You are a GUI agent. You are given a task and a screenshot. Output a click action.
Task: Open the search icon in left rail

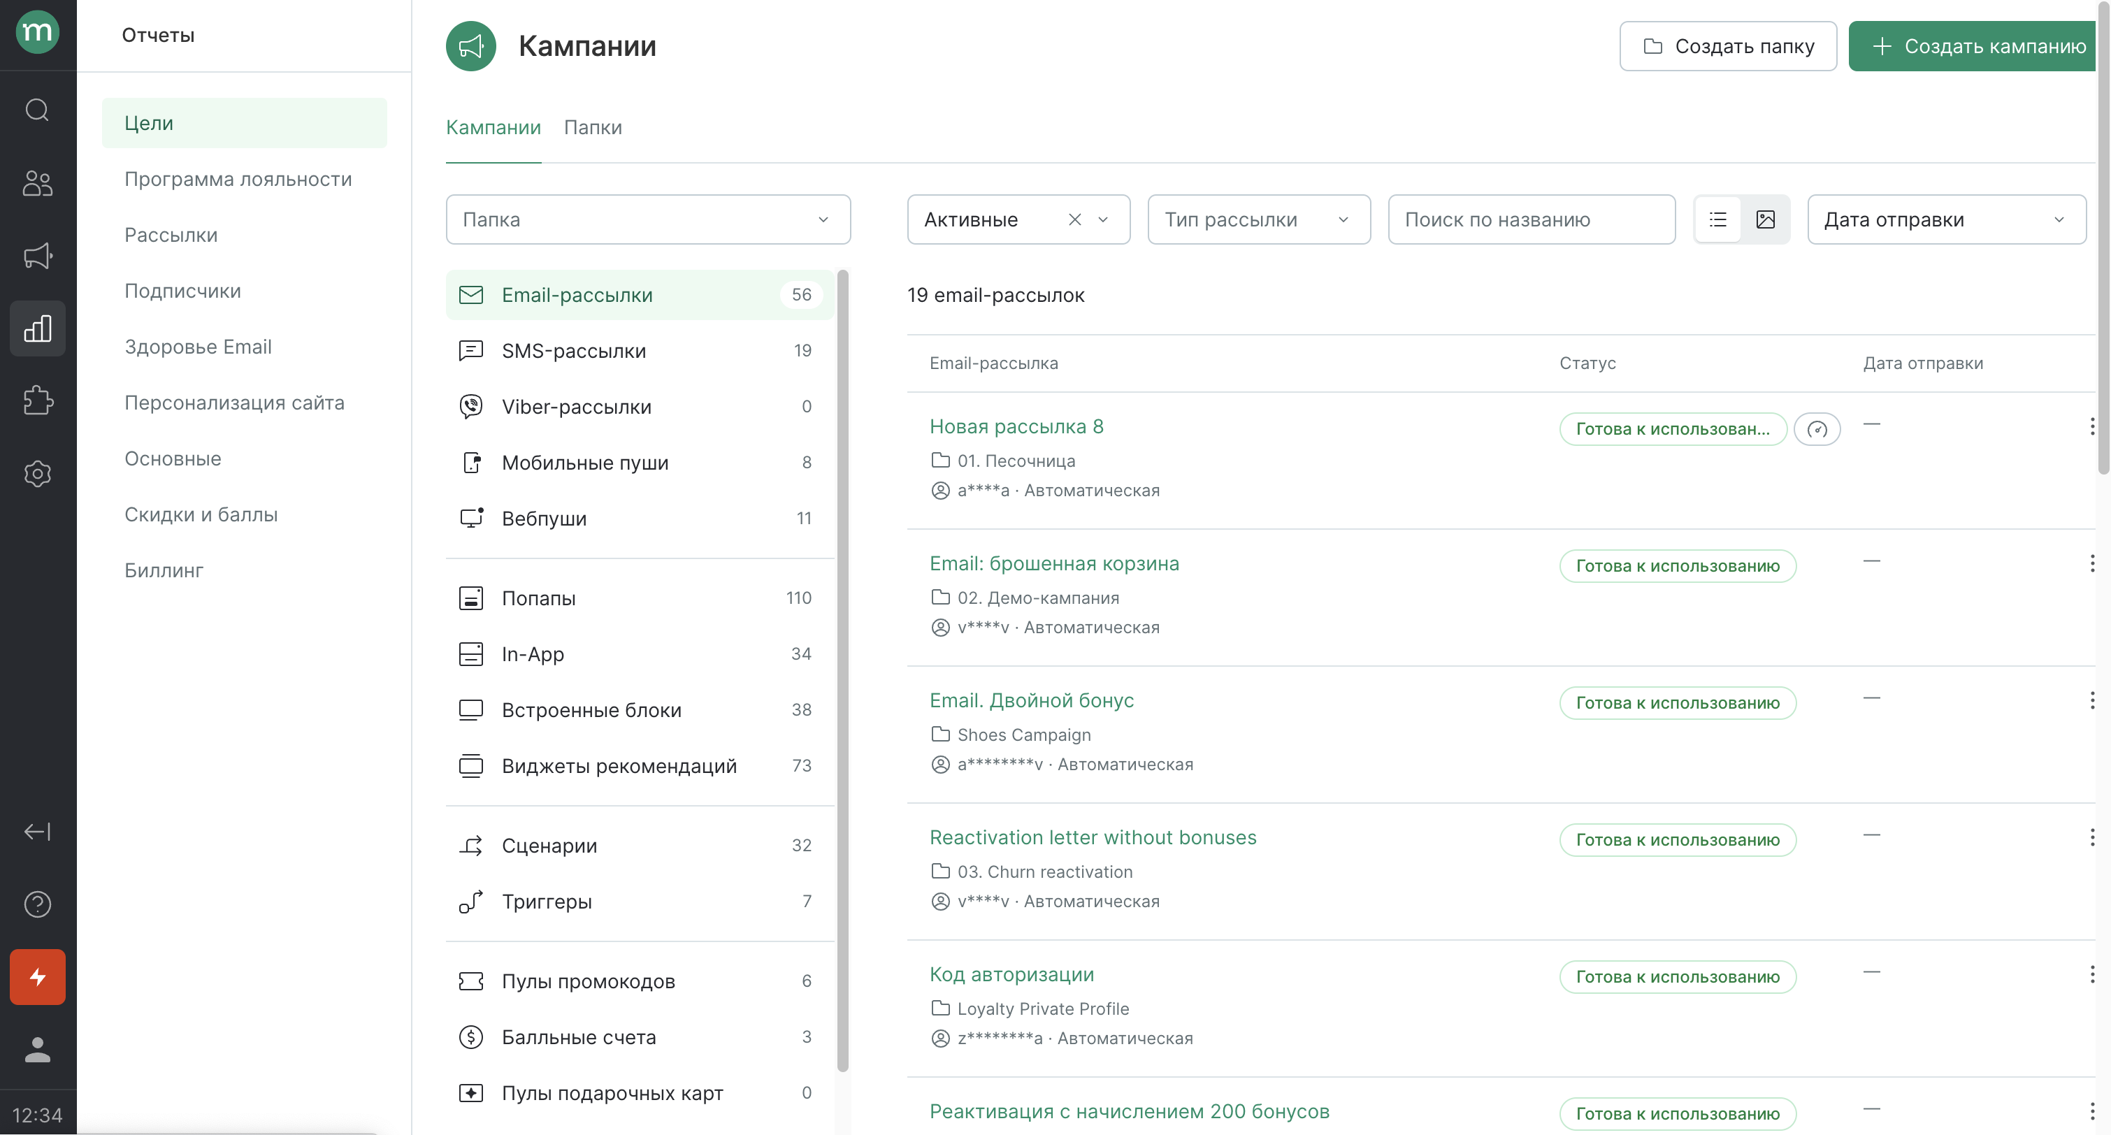point(38,110)
